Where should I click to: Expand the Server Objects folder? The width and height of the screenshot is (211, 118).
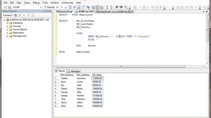click(x=7, y=29)
